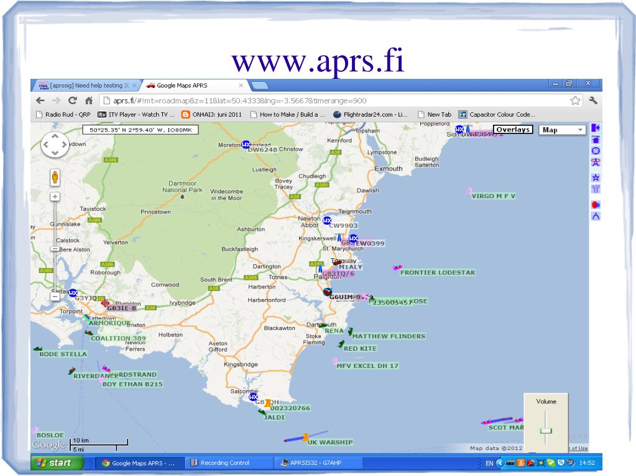Open the Radio Rud - QRP bookmark
Image resolution: width=636 pixels, height=476 pixels.
coord(63,115)
